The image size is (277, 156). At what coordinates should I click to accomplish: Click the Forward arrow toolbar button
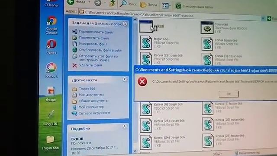98,3
